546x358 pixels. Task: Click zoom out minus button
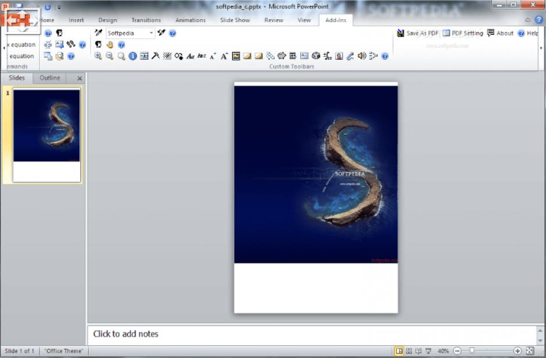457,351
